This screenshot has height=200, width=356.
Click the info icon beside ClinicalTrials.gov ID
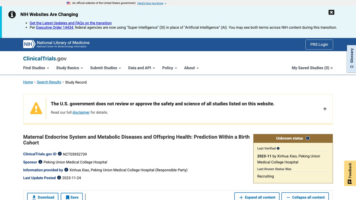[60, 154]
